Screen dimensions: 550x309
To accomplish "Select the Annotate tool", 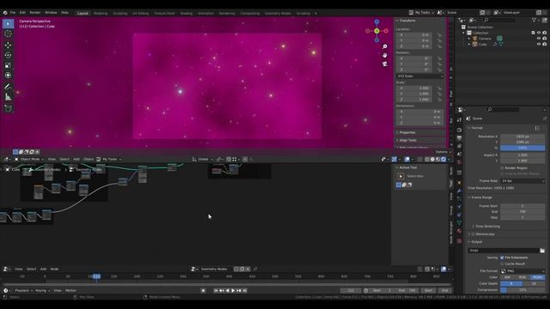I will (x=8, y=87).
